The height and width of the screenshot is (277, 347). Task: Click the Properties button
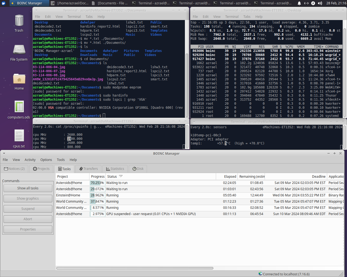click(x=28, y=229)
